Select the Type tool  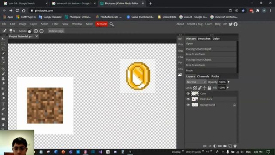point(3,104)
